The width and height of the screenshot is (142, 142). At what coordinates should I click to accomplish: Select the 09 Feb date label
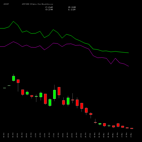point(26,135)
